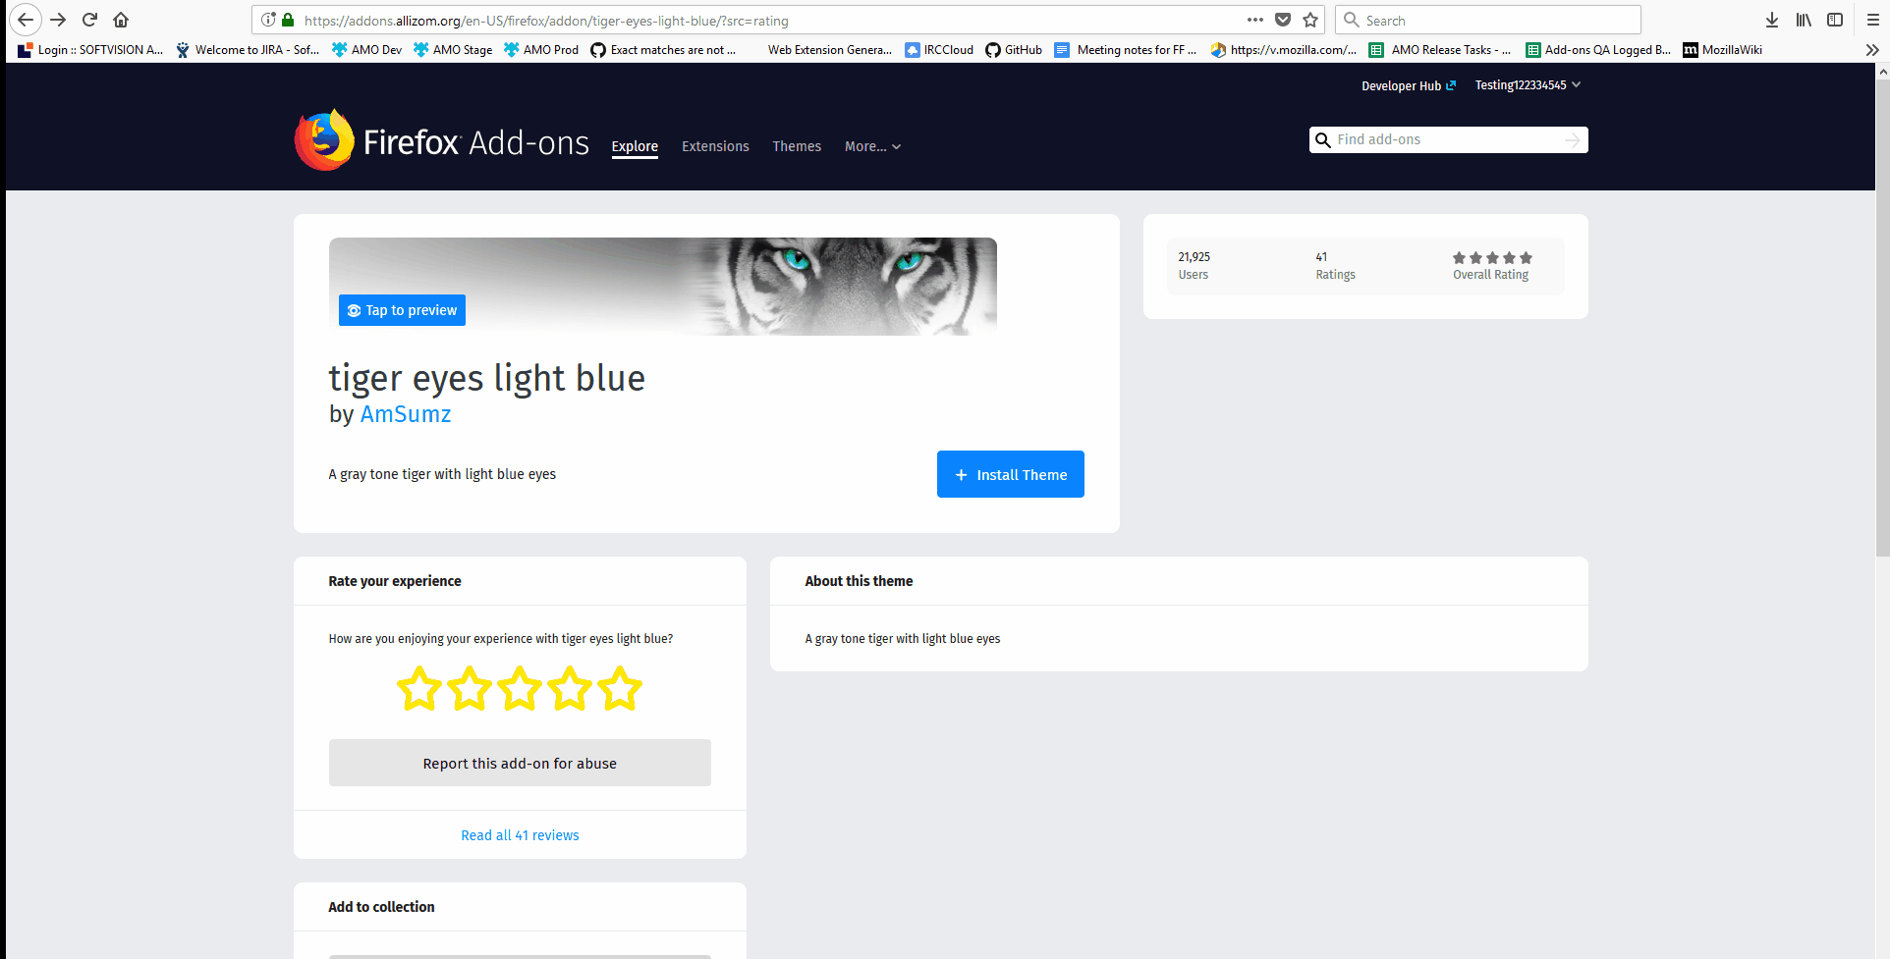Open the browser home page
Screen dimensions: 1890x959
[x=121, y=20]
